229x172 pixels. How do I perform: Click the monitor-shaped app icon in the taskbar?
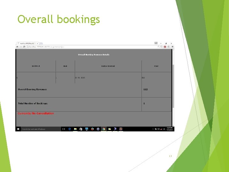click(x=87, y=129)
